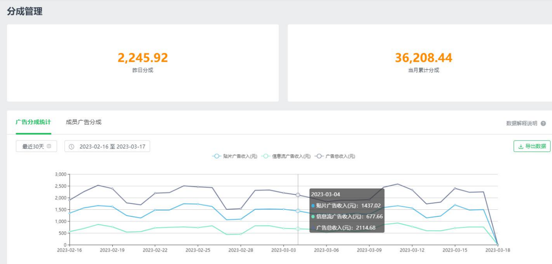Click the help question mark icon

tap(543, 124)
